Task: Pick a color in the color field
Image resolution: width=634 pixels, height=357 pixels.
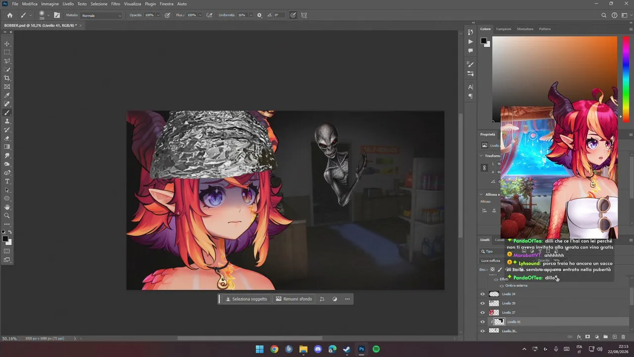Action: [555, 78]
